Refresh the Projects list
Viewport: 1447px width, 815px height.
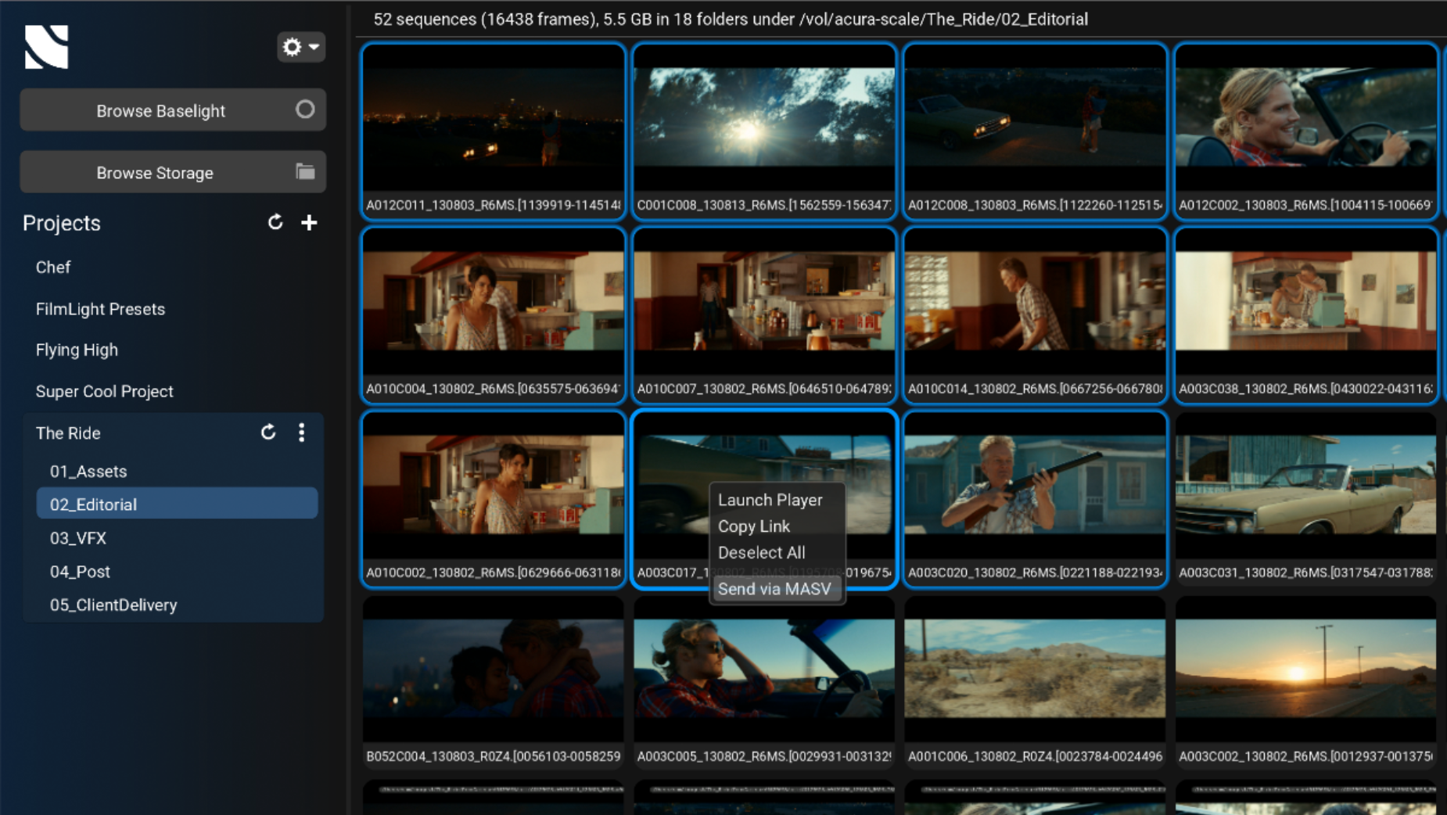click(x=275, y=222)
